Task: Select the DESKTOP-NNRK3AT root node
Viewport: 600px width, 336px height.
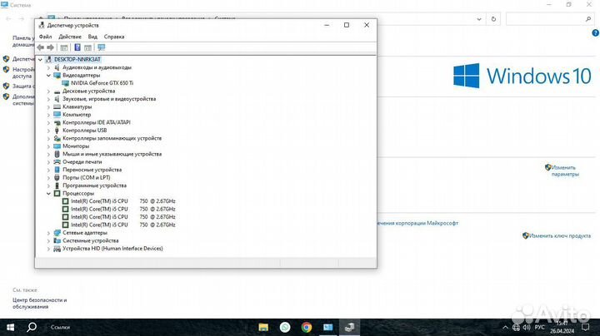Action: tap(77, 60)
